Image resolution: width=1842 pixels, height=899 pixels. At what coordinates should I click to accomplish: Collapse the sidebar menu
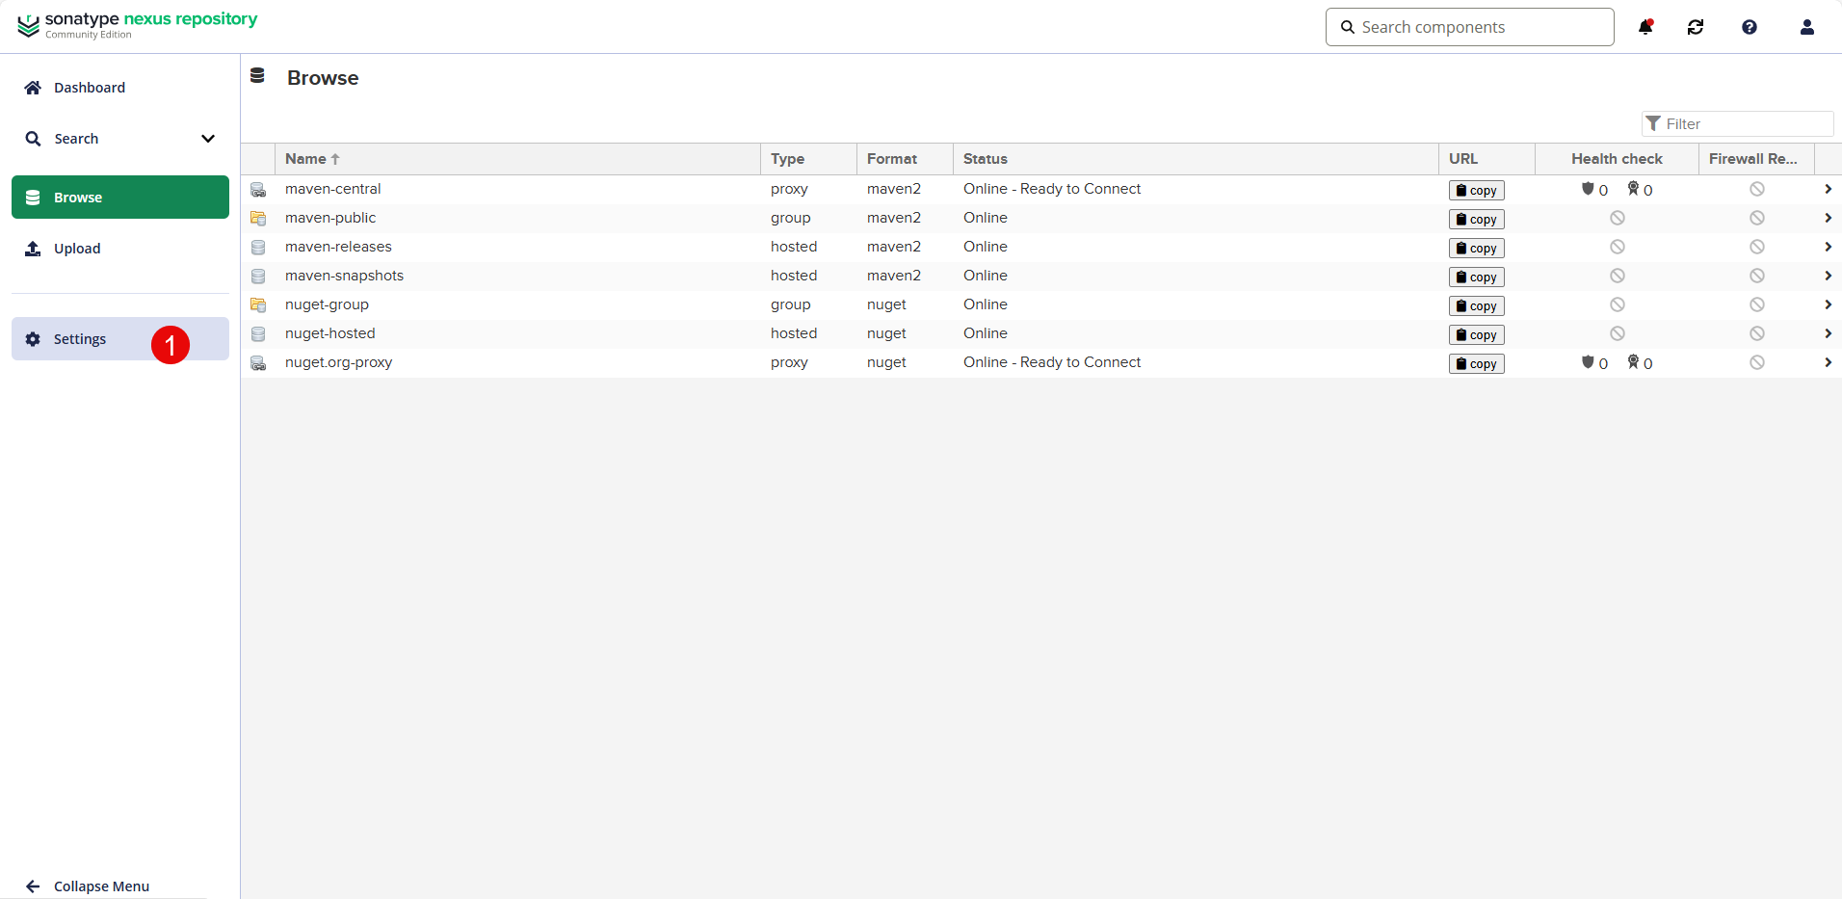tap(101, 886)
